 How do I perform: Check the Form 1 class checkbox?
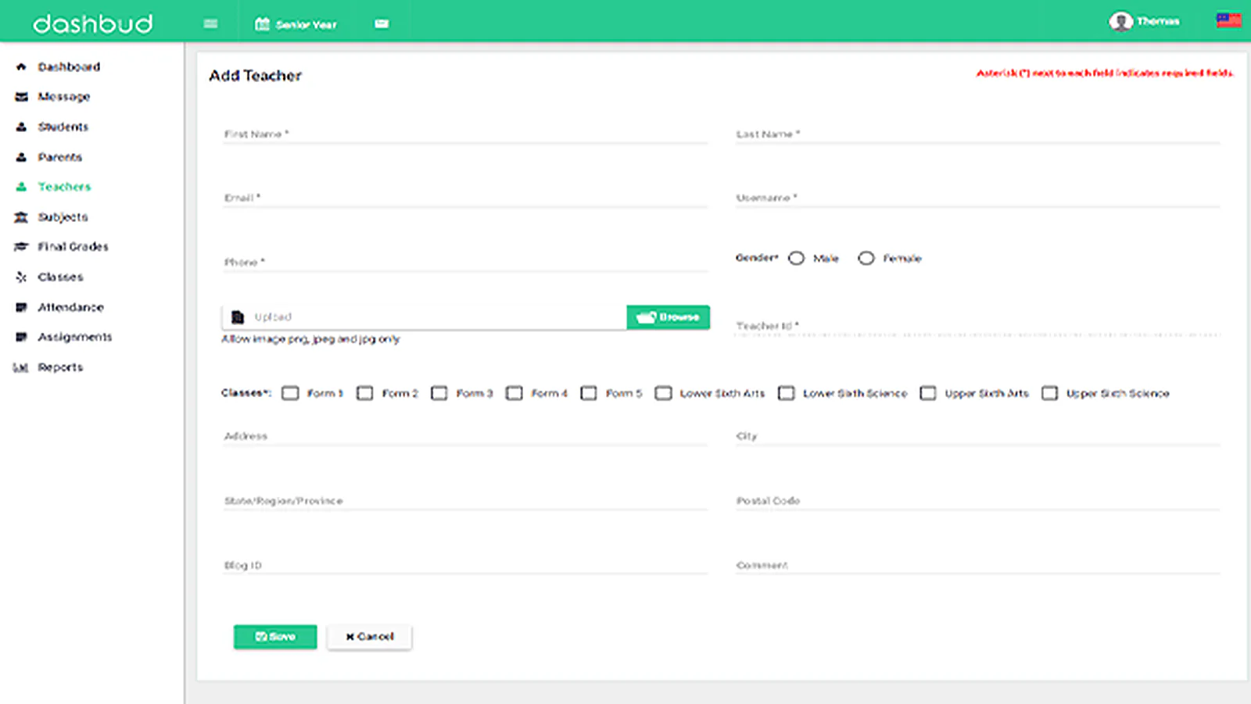point(290,393)
